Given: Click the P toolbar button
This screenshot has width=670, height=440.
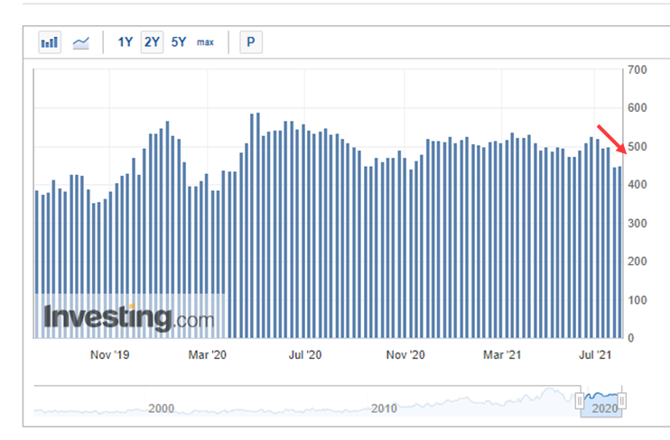Looking at the screenshot, I should tap(250, 42).
